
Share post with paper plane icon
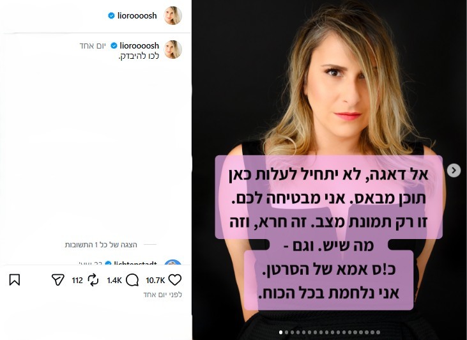click(57, 280)
